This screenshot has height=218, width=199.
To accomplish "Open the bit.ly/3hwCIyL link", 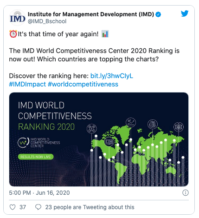I will tap(112, 76).
